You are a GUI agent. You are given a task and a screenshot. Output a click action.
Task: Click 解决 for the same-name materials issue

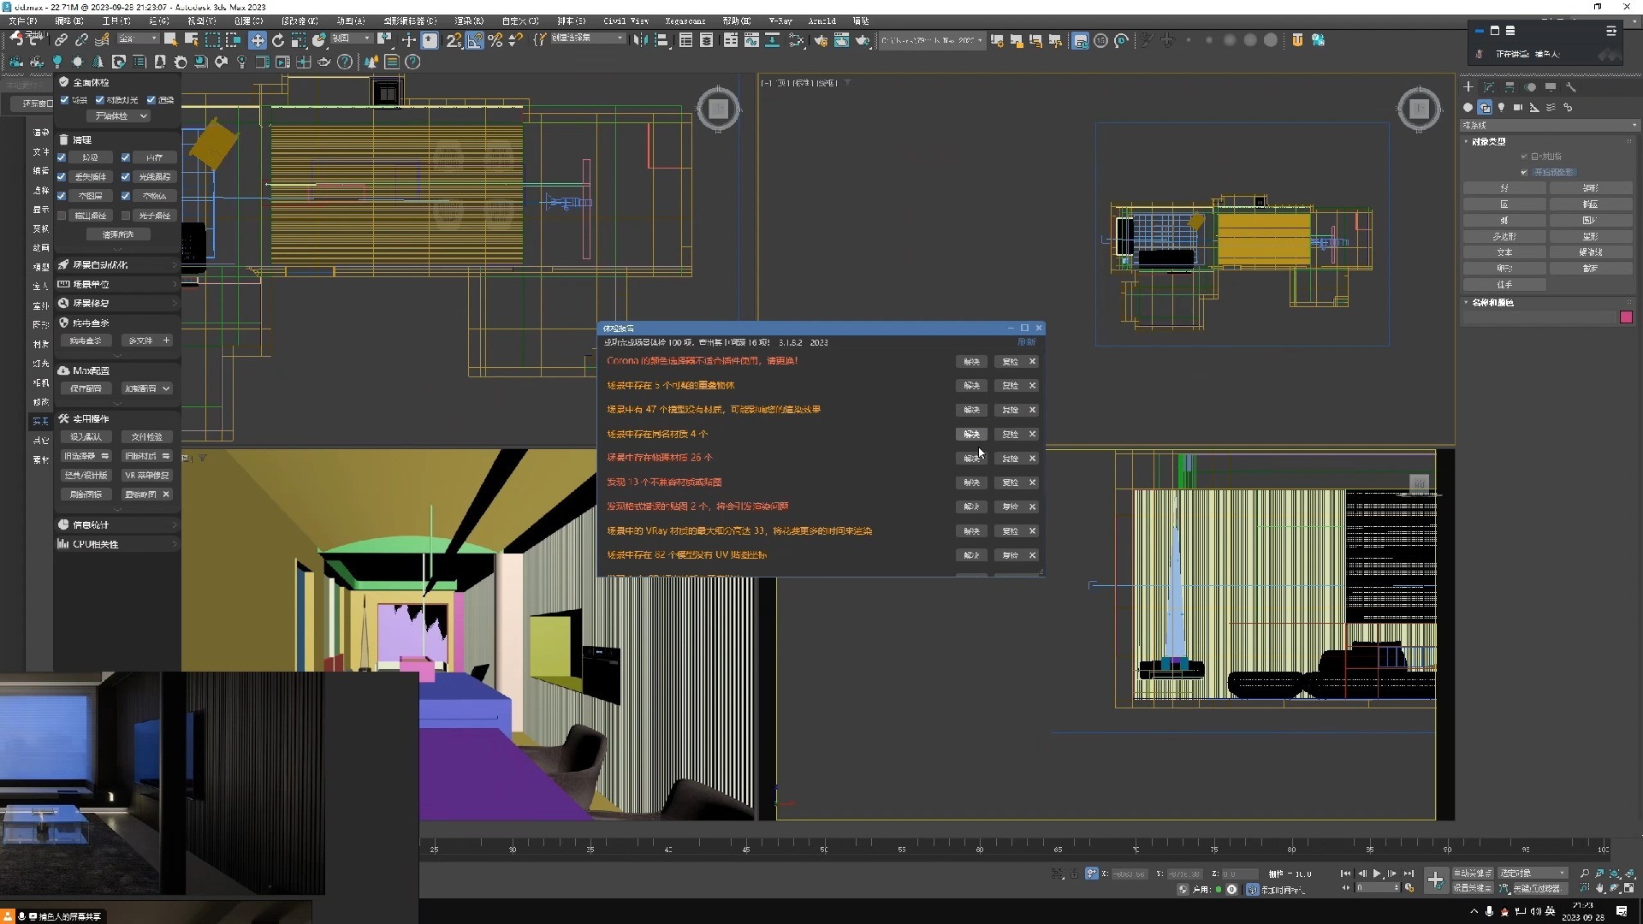(x=971, y=435)
